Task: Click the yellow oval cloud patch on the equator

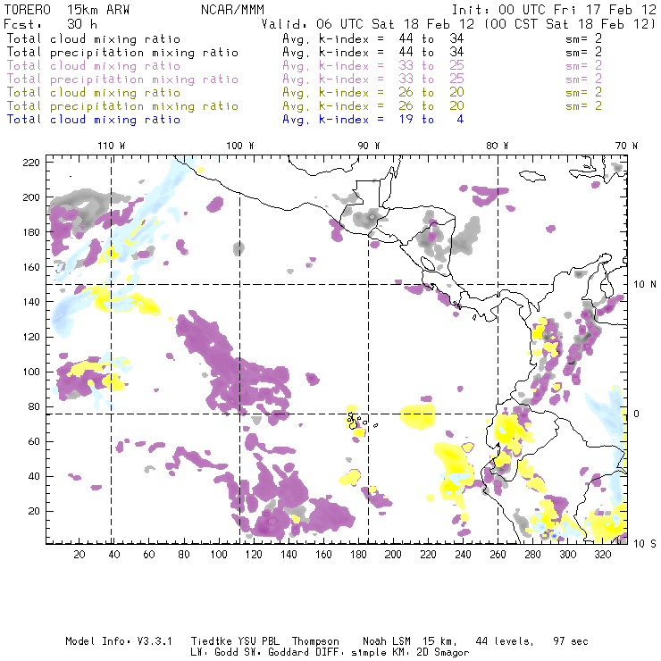Action: coord(418,415)
